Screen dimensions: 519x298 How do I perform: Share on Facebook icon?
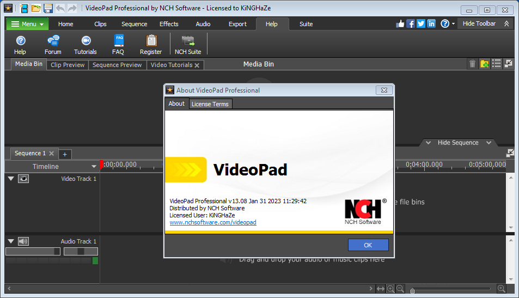tap(411, 24)
